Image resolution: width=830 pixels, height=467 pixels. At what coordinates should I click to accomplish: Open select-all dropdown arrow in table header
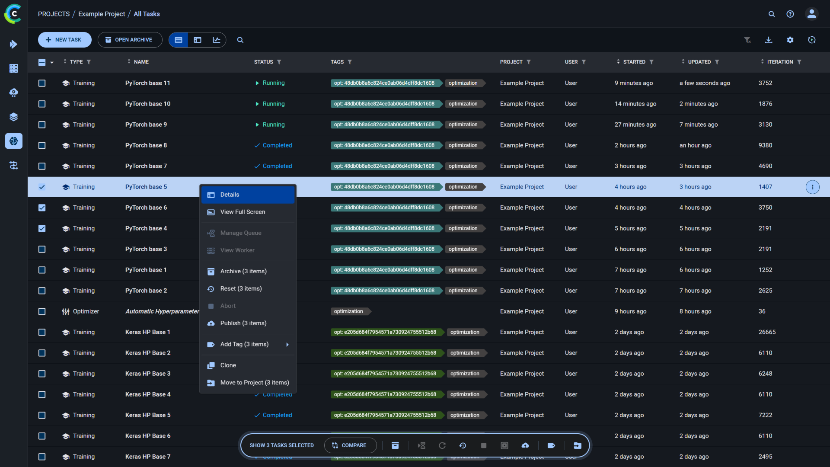pos(52,62)
